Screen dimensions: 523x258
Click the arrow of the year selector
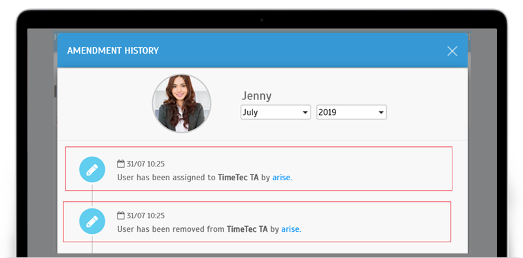[381, 112]
